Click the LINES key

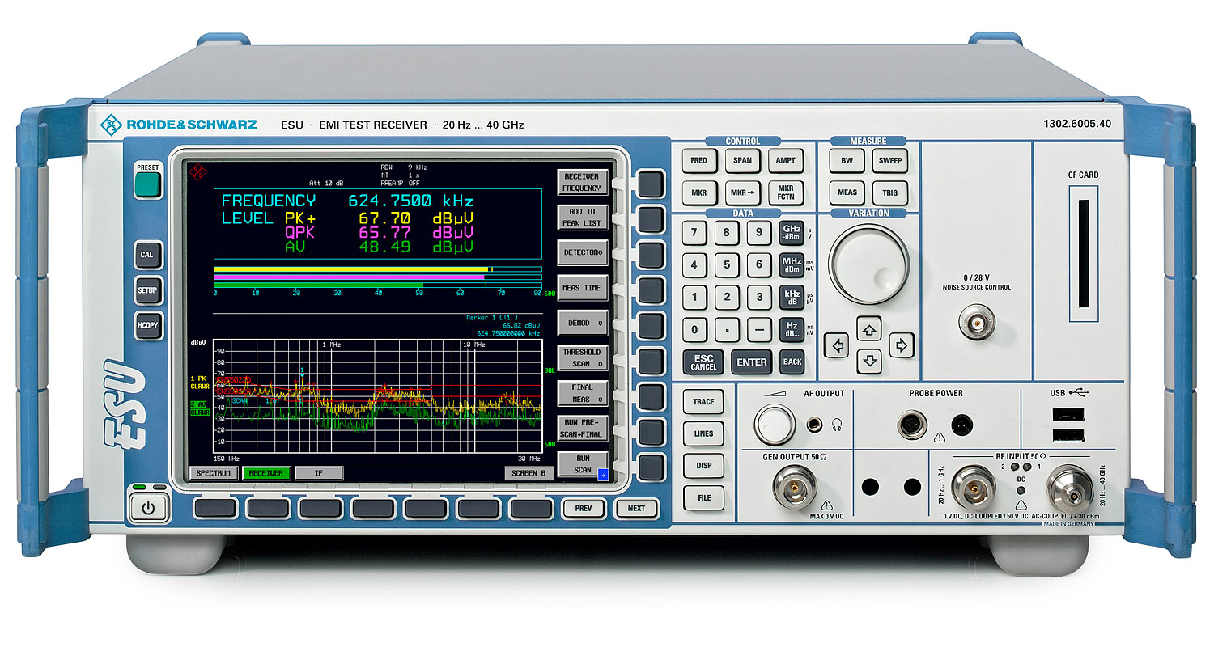[x=703, y=433]
